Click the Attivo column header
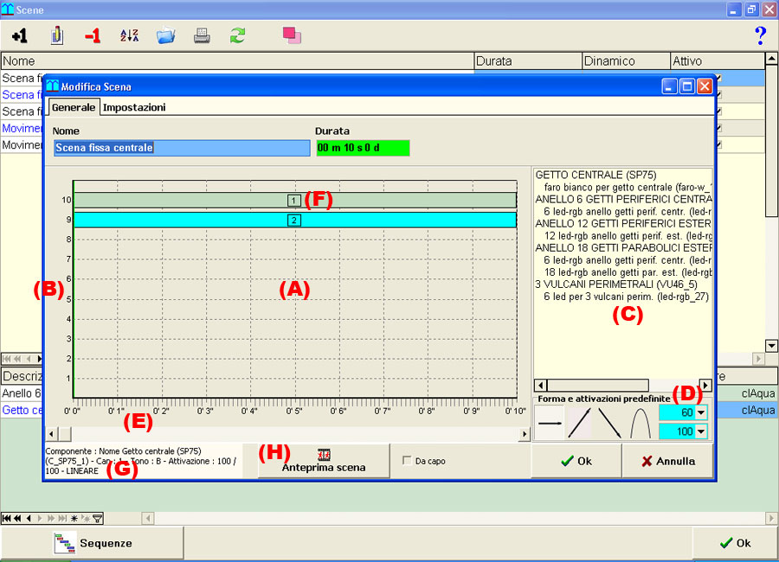 718,61
